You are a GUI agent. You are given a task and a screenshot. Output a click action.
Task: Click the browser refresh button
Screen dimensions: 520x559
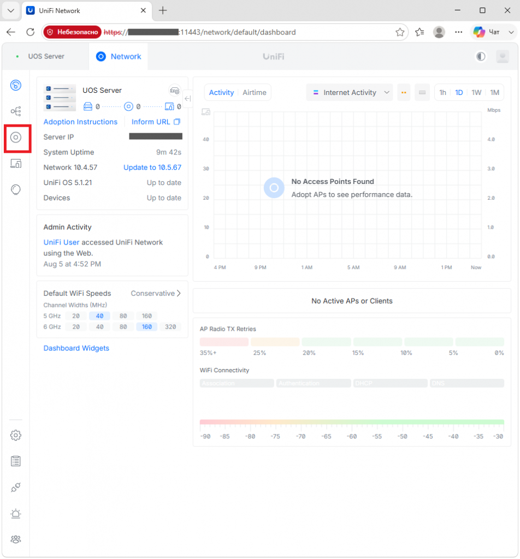[31, 32]
